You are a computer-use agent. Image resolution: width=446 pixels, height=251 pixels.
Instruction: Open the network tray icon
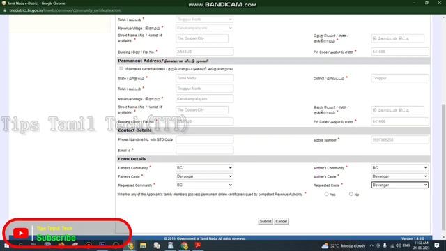click(392, 245)
